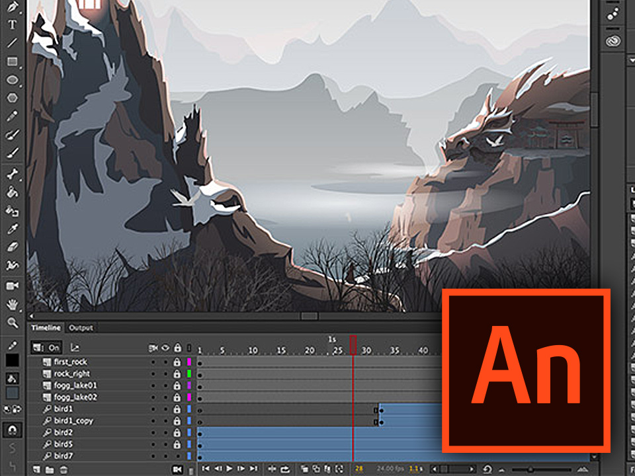Click the current frame number 28

359,469
